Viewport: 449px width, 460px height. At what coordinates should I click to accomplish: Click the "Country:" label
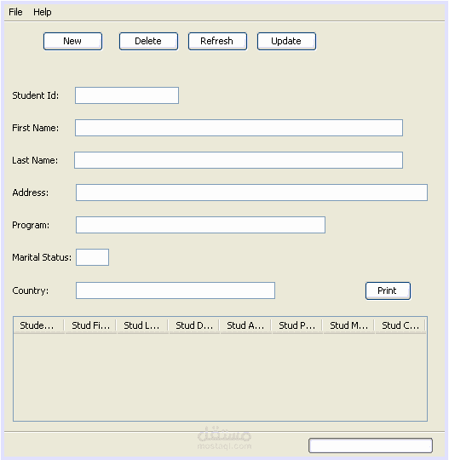coord(30,290)
